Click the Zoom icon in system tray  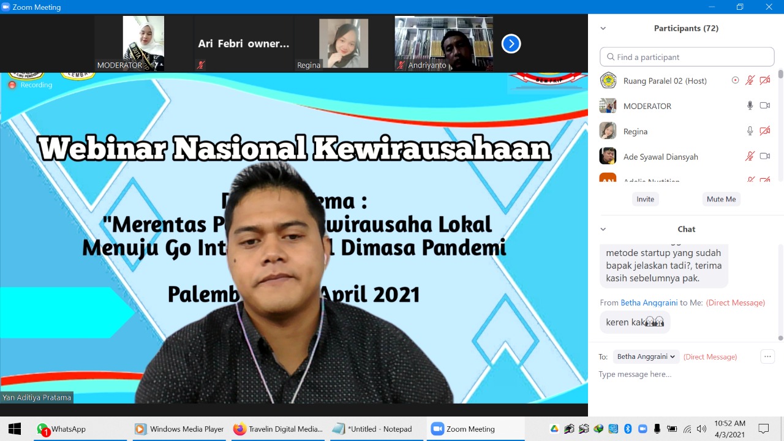click(643, 429)
